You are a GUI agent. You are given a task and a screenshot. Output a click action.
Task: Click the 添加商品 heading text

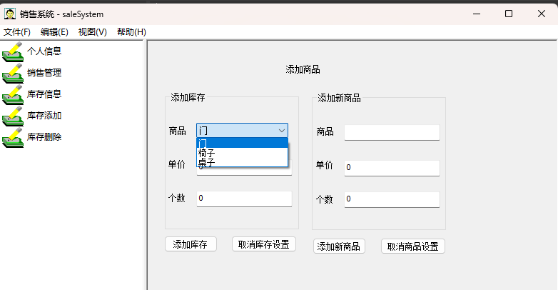click(x=303, y=70)
